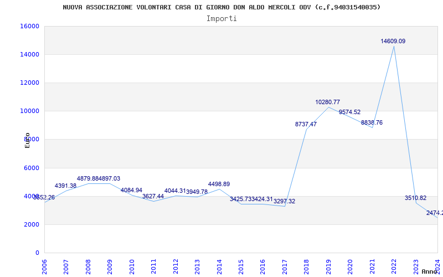This screenshot has width=443, height=277.
Task: Select the 2007 year on x-axis
Action: (66, 265)
